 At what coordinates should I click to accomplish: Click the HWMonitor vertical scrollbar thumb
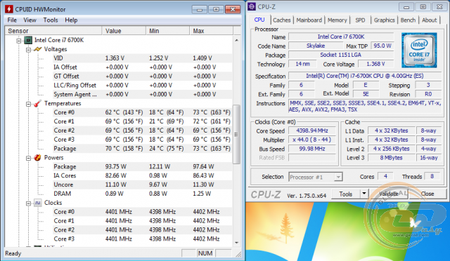[236, 134]
